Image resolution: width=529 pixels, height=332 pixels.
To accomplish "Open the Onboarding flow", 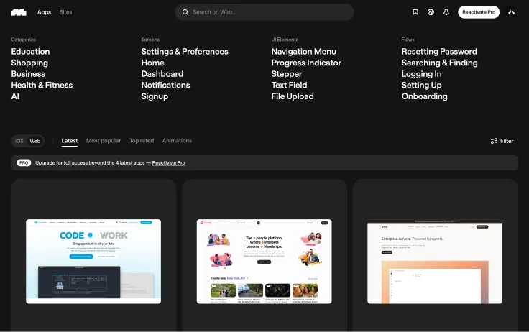I will 424,96.
